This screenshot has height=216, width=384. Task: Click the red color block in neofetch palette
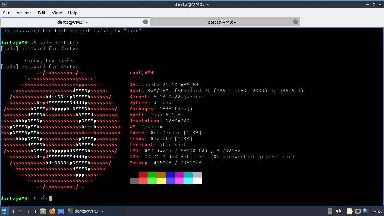(x=143, y=178)
